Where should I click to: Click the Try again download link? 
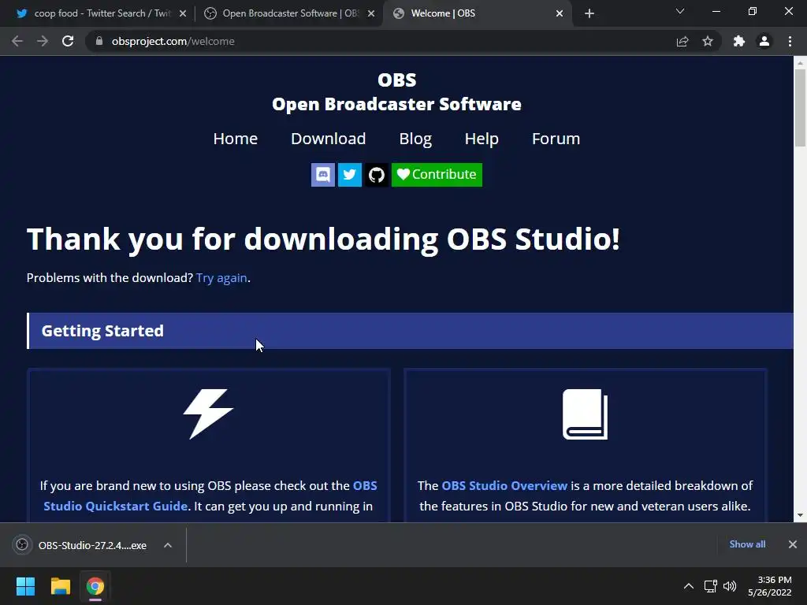[221, 278]
